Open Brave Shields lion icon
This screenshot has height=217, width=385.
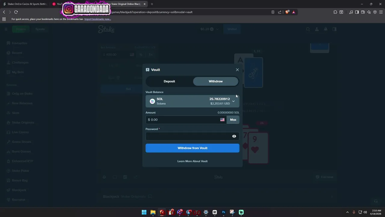pos(287,12)
